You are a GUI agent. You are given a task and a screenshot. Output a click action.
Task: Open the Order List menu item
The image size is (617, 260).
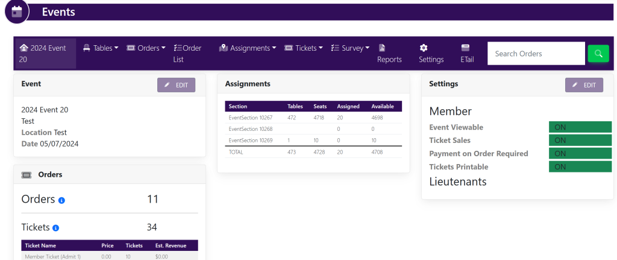[187, 53]
